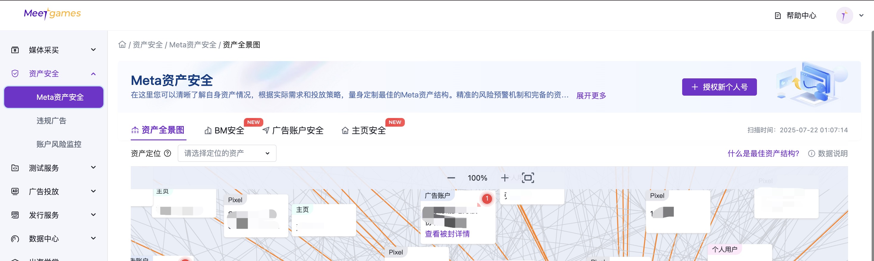Switch to BM安全 tab
The image size is (874, 261).
tap(224, 130)
